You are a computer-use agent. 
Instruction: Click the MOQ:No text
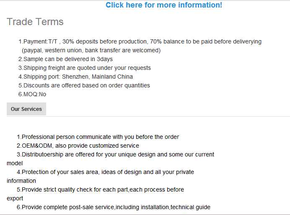click(32, 95)
